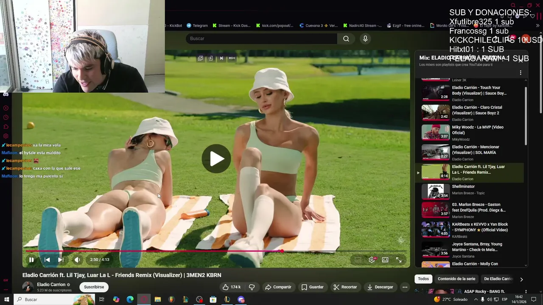
Task: Show hidden system tray icons
Action: [475, 299]
